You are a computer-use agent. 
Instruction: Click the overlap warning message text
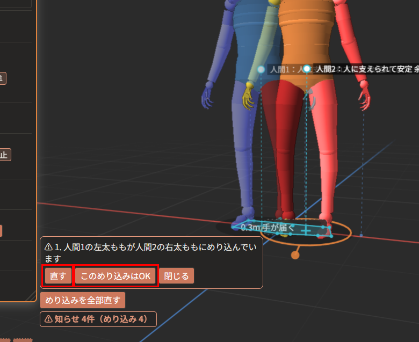(151, 252)
